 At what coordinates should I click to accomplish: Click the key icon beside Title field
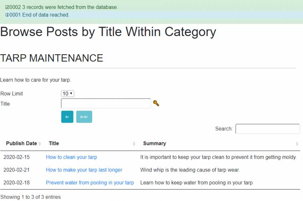(x=156, y=103)
